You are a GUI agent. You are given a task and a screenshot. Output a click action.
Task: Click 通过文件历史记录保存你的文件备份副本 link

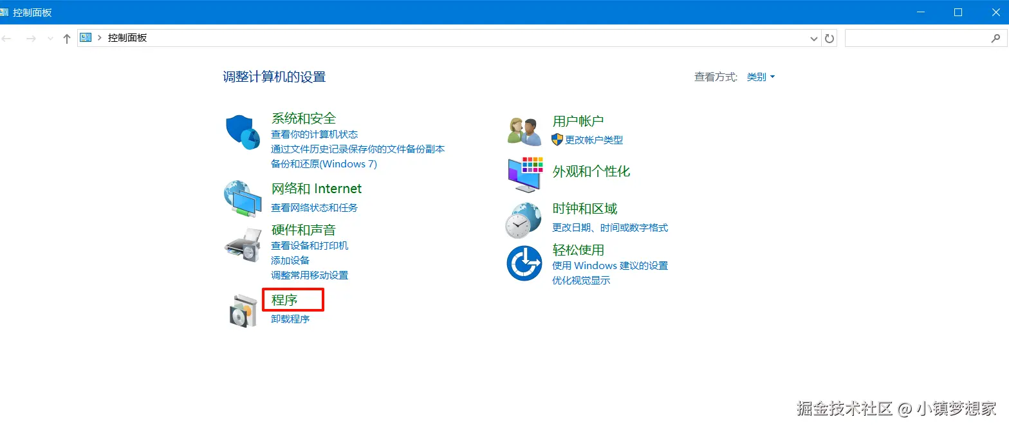pos(358,149)
